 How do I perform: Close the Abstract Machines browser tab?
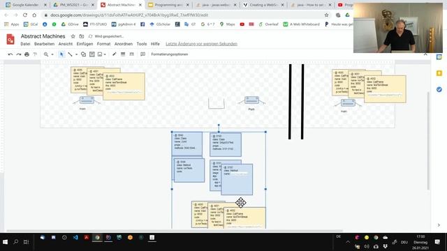pos(140,5)
